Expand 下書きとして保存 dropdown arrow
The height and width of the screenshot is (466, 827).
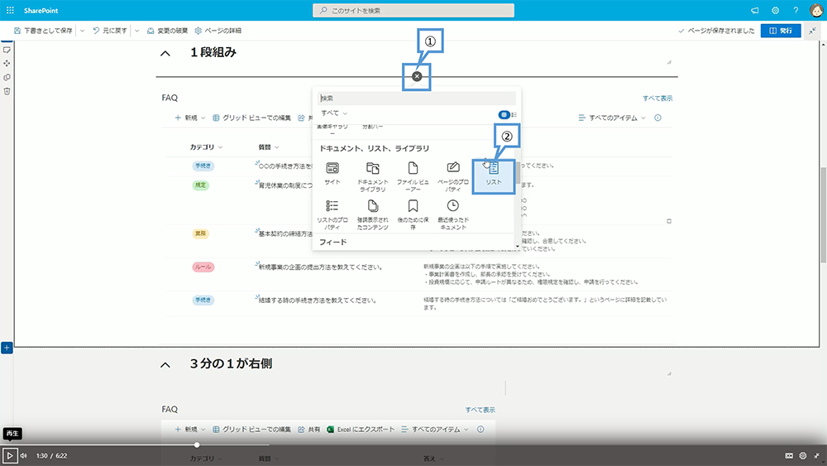coord(82,31)
